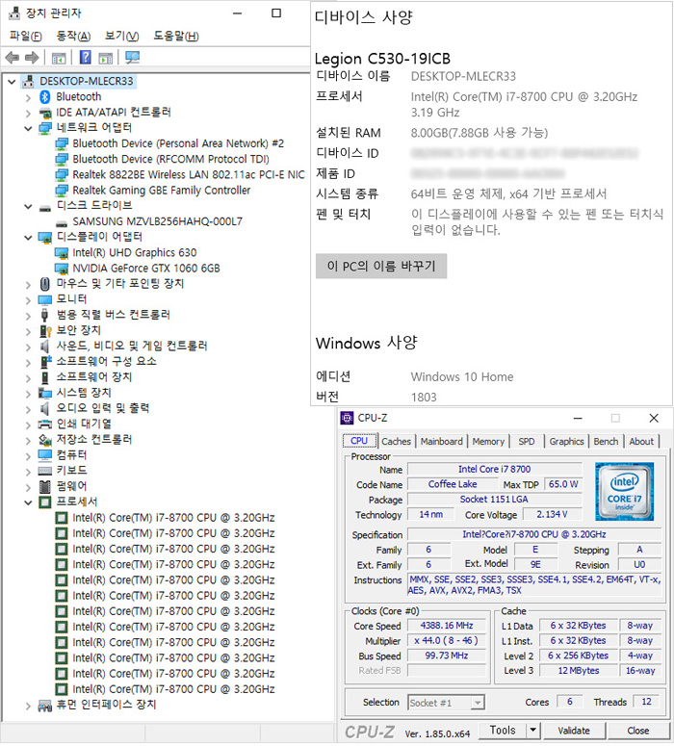
Task: Select the IDE ATA/ATAPI 컨트롤러 icon
Action: tap(45, 114)
